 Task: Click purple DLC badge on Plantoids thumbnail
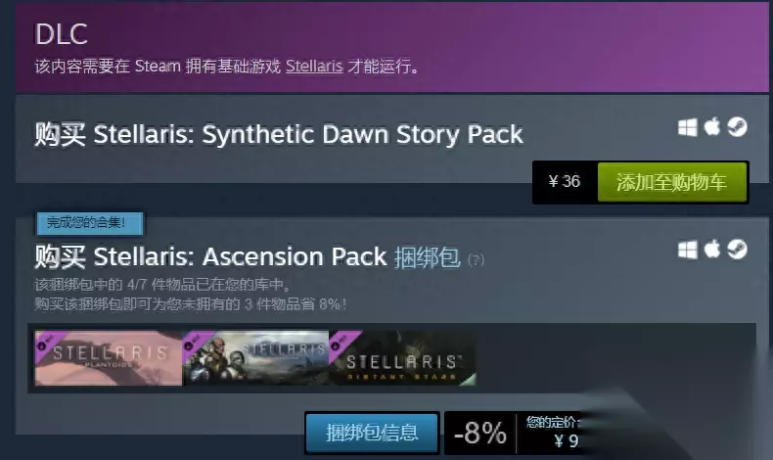pos(47,342)
